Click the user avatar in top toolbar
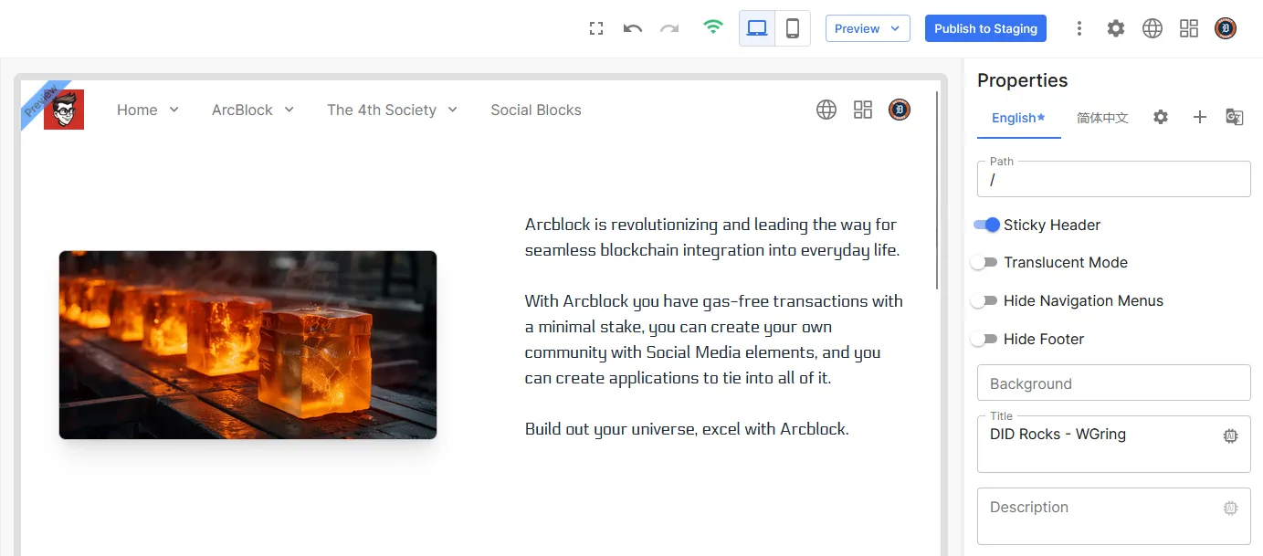 click(x=1226, y=28)
